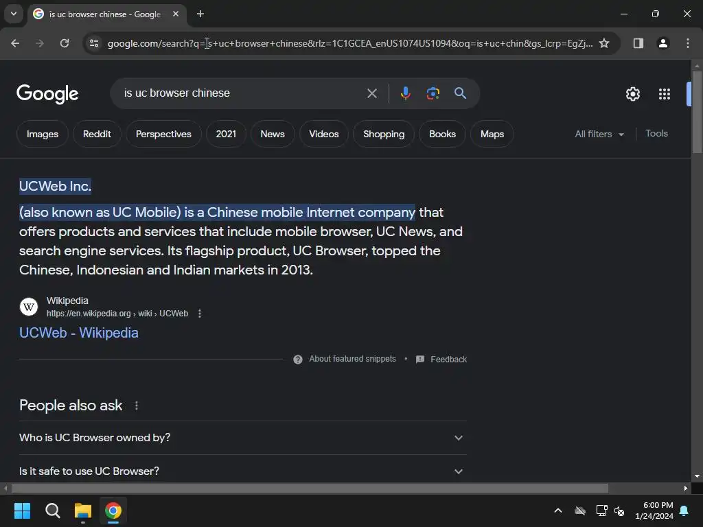Go back using the browser back arrow
Viewport: 703px width, 527px height.
15,43
